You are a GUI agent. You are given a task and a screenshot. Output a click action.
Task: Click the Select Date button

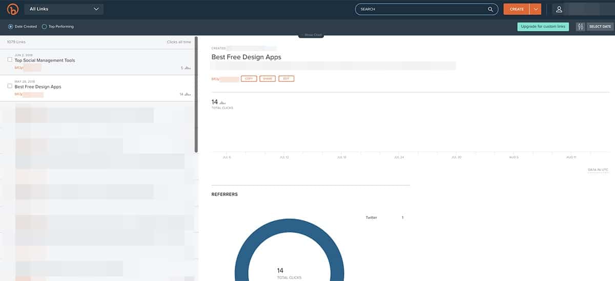600,27
